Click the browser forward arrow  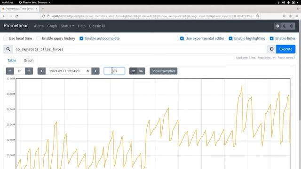coord(10,16)
